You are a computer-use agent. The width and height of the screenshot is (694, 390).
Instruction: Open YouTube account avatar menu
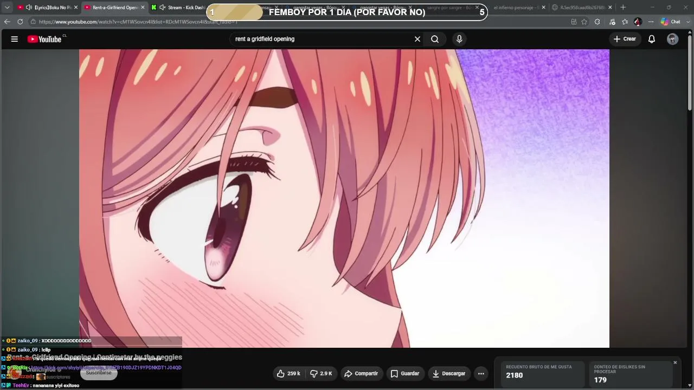[x=672, y=39]
